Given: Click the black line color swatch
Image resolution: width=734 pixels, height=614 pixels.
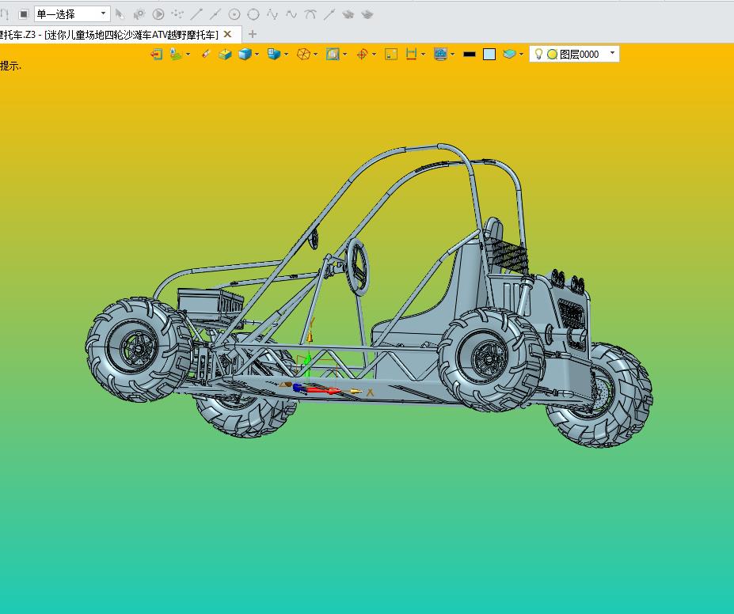Looking at the screenshot, I should point(469,55).
